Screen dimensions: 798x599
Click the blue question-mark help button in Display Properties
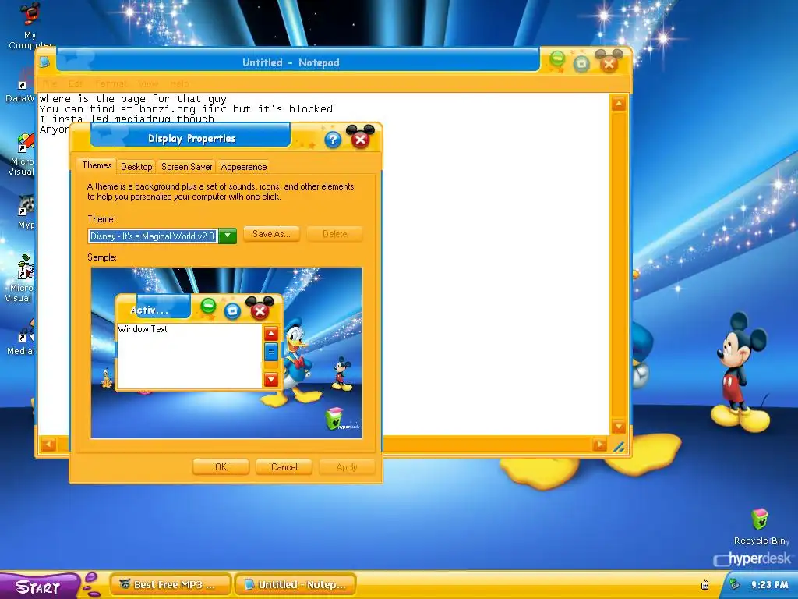click(x=332, y=139)
